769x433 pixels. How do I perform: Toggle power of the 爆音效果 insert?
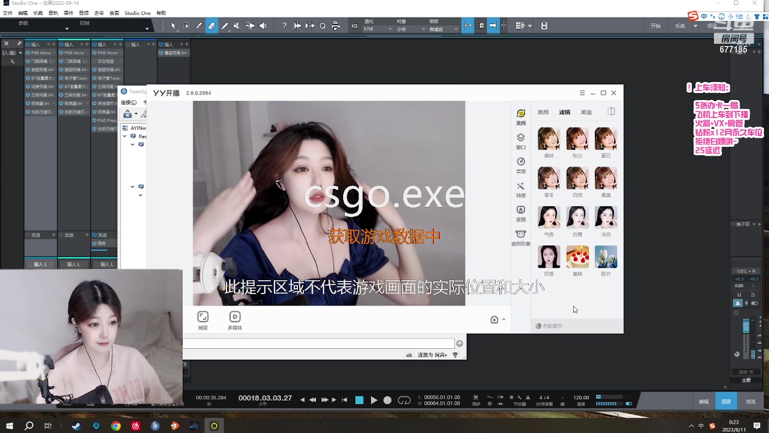click(x=162, y=53)
